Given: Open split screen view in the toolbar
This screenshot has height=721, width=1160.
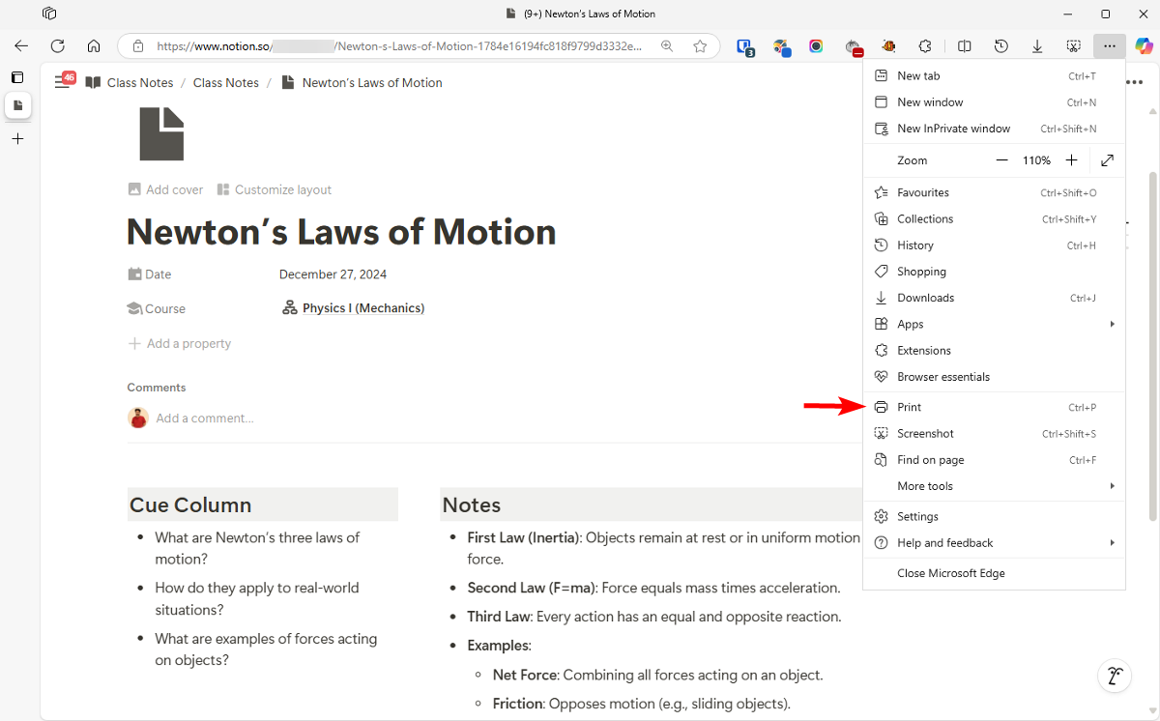Looking at the screenshot, I should tap(964, 45).
